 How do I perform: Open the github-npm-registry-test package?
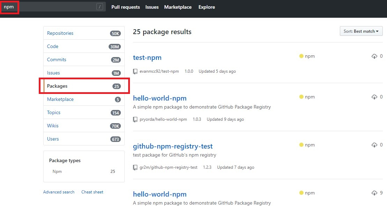coord(173,146)
